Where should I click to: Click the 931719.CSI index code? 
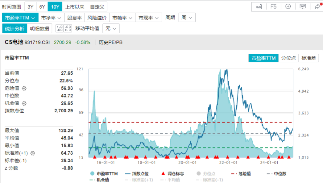[x=37, y=42]
